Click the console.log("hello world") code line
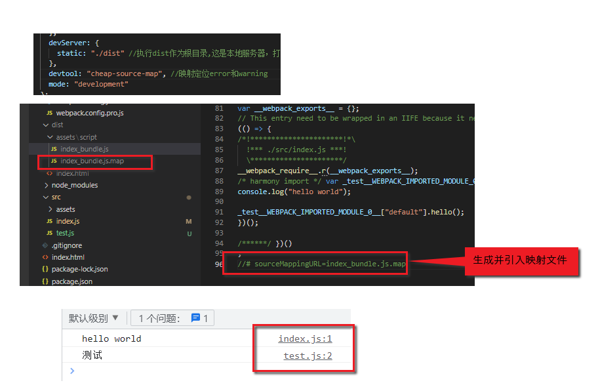This screenshot has width=598, height=387. tap(294, 192)
